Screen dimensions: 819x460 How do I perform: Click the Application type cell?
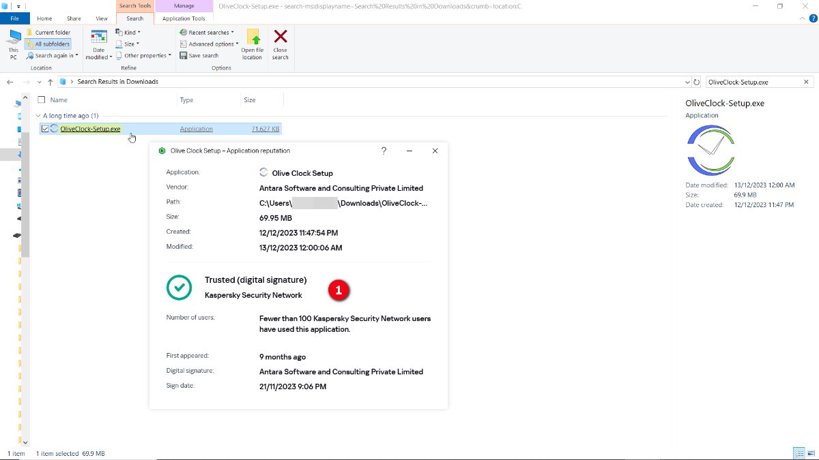pyautogui.click(x=197, y=129)
